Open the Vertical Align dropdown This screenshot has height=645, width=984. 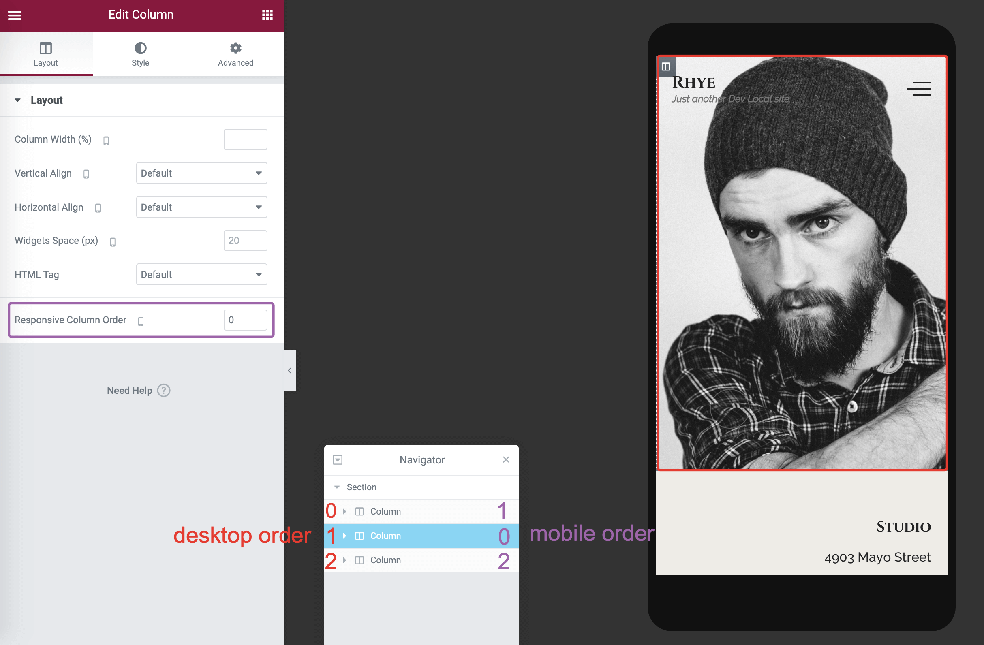click(201, 173)
